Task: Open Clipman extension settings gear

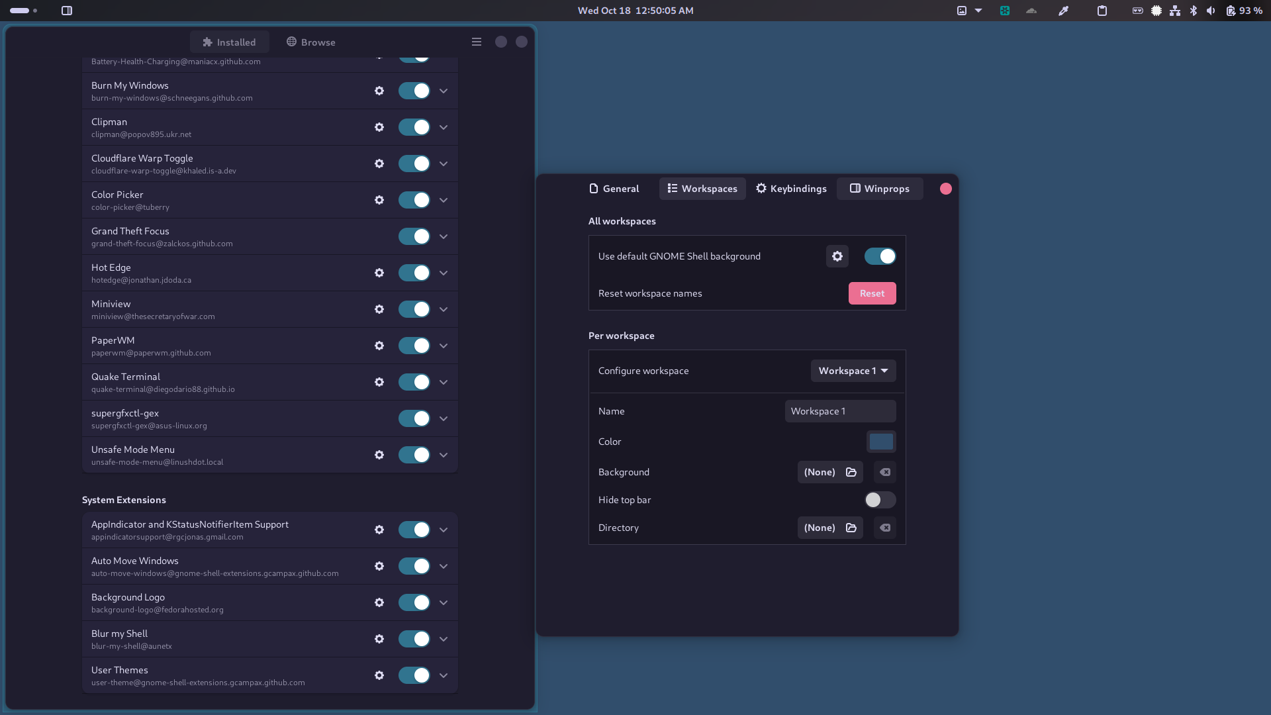Action: [379, 127]
